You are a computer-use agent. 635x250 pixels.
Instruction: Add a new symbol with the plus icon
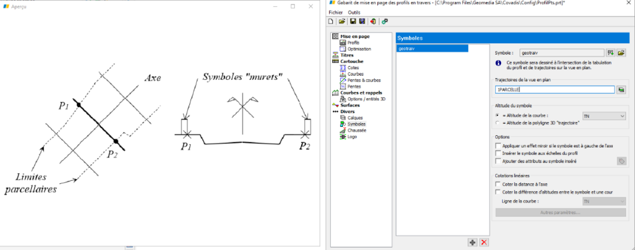click(472, 242)
